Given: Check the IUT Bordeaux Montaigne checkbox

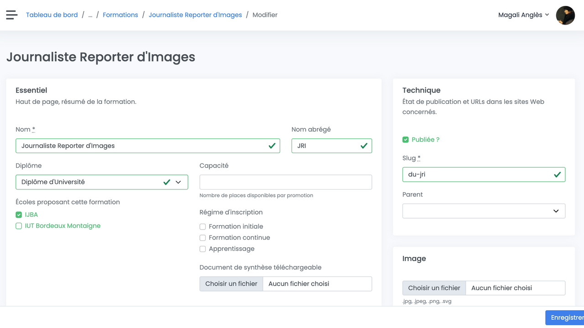Looking at the screenshot, I should click(x=19, y=226).
